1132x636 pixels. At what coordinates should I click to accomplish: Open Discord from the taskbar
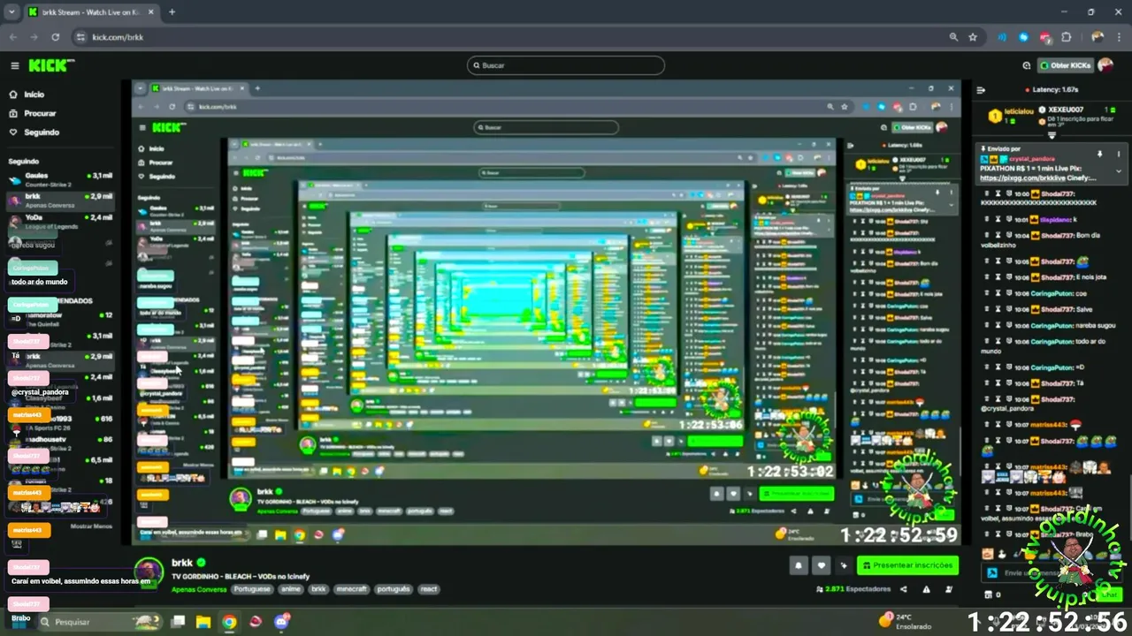pos(282,622)
